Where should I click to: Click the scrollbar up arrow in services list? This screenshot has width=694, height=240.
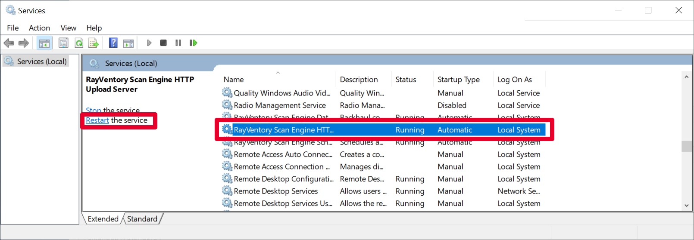tap(687, 77)
